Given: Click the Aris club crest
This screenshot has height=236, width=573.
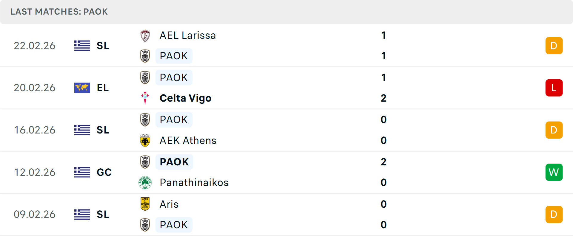Looking at the screenshot, I should pos(145,204).
